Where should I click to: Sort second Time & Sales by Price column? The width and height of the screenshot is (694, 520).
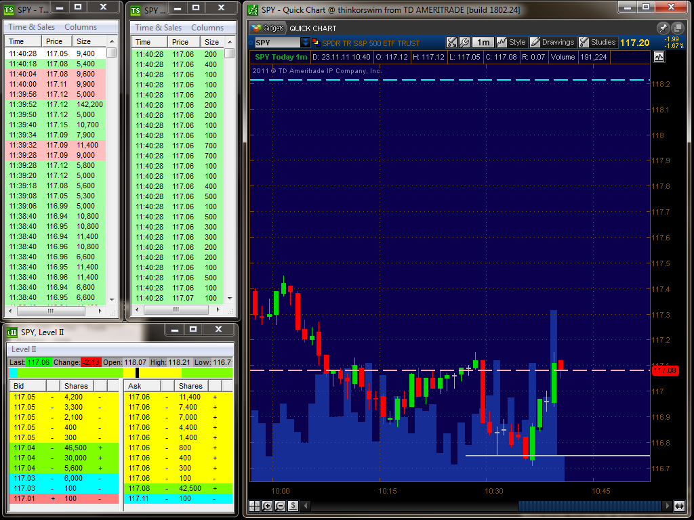pyautogui.click(x=184, y=42)
